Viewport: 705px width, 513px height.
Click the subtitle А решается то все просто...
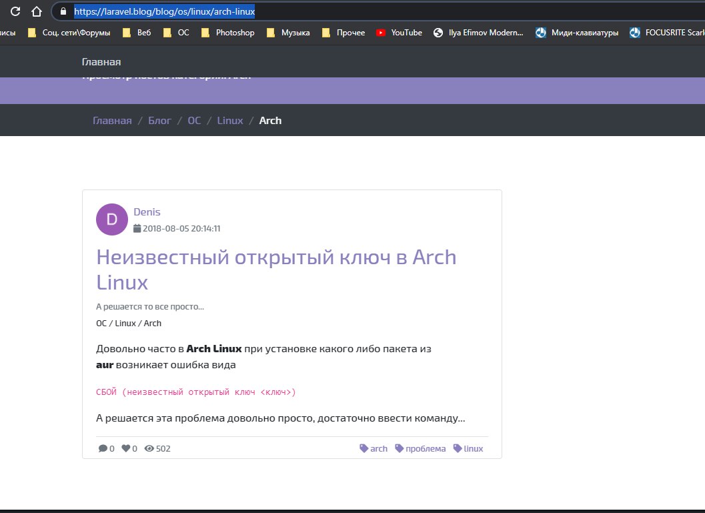(x=149, y=307)
